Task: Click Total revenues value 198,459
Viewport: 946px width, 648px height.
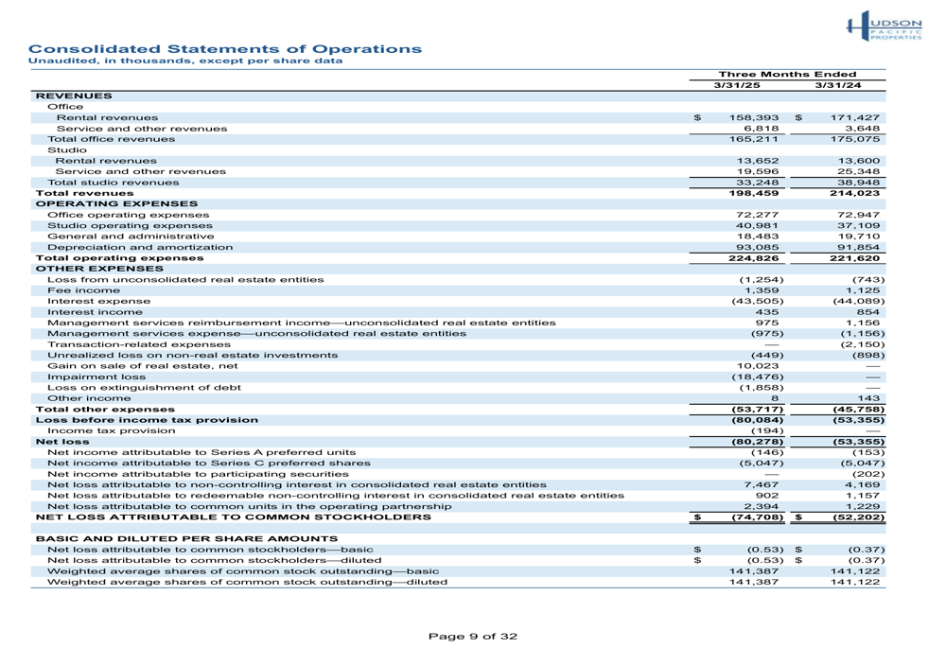Action: pyautogui.click(x=754, y=194)
